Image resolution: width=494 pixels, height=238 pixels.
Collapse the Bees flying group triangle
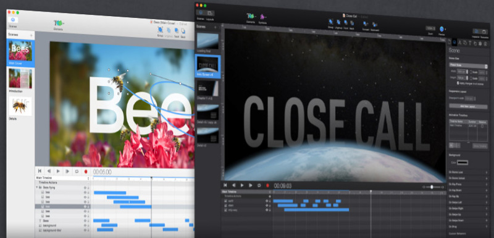[x=37, y=187]
